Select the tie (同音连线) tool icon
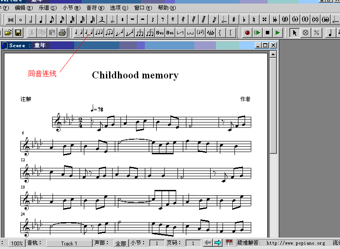340x249 pixels. (89, 33)
